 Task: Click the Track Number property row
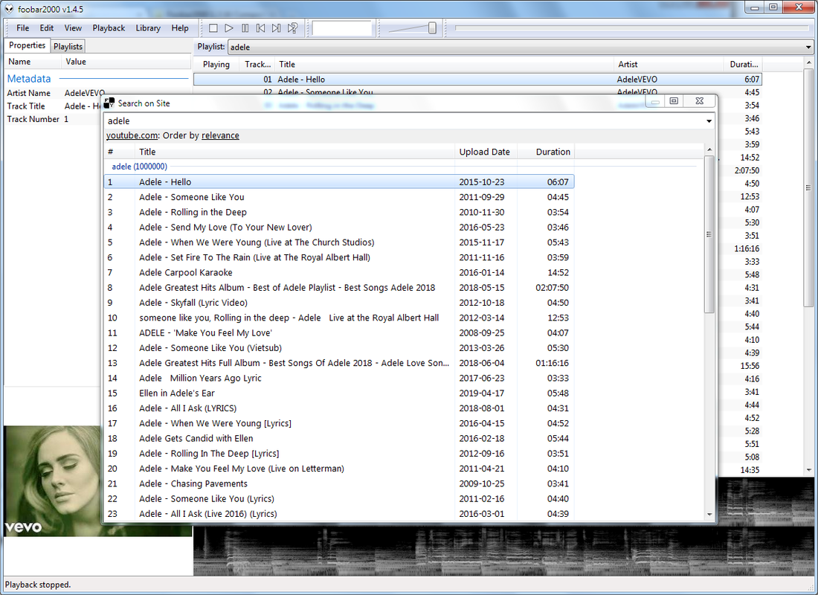point(52,119)
